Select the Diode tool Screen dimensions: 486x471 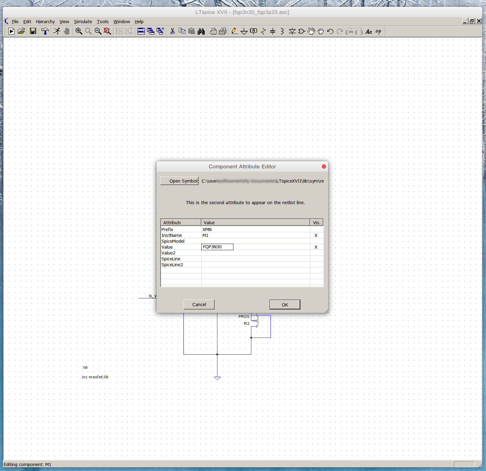[x=292, y=31]
